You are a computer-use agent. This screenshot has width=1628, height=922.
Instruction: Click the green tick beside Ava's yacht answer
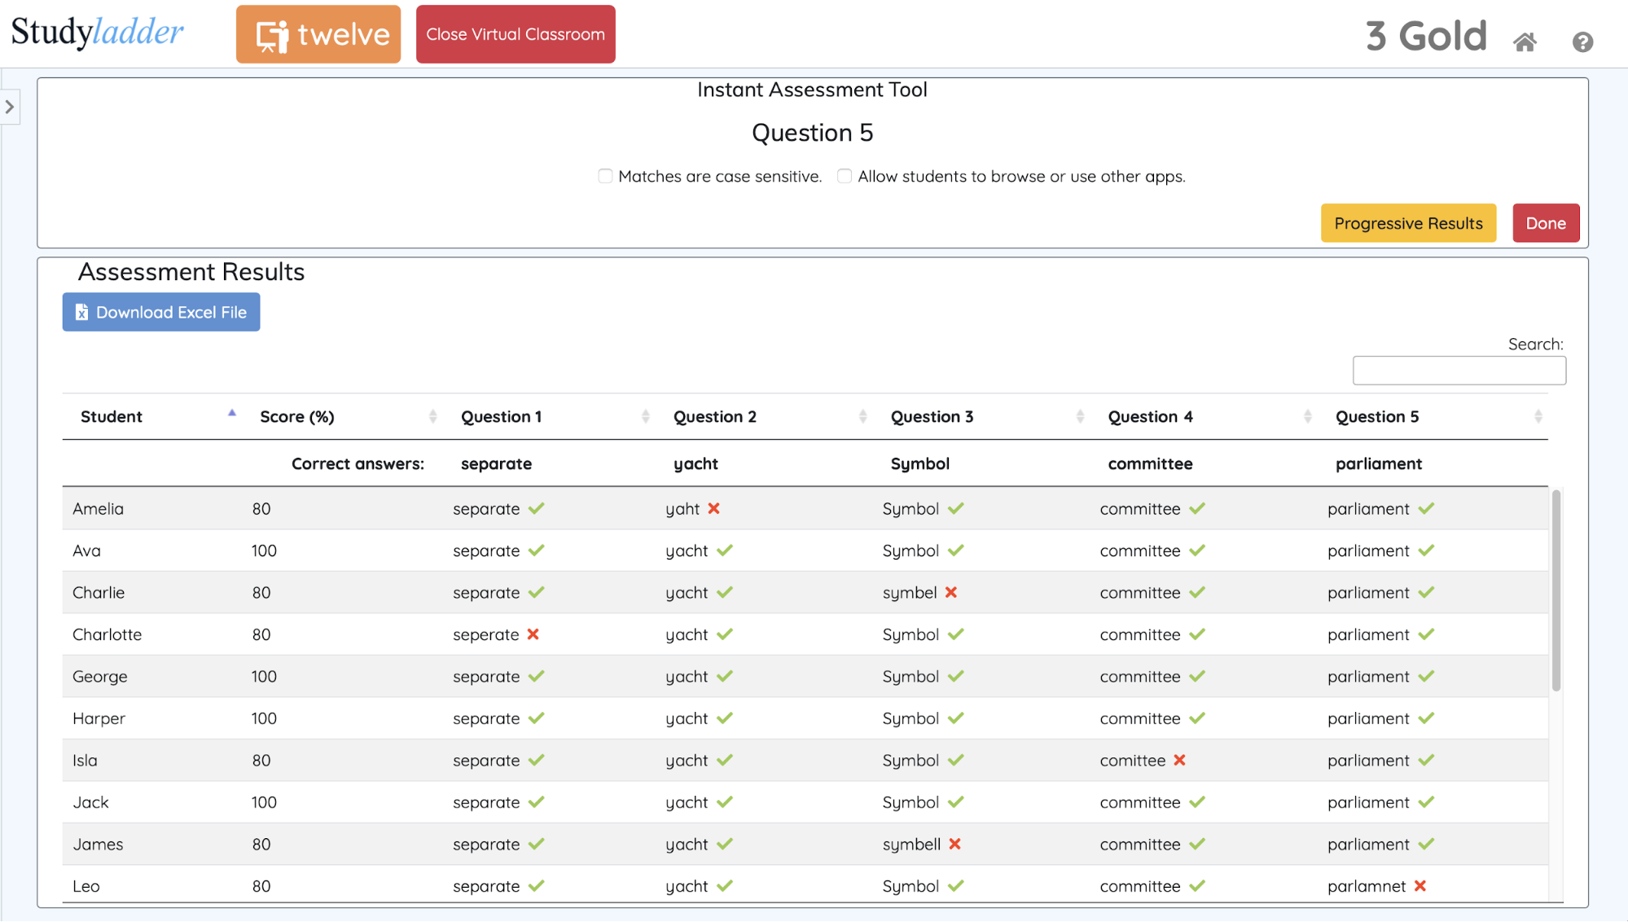click(x=724, y=551)
